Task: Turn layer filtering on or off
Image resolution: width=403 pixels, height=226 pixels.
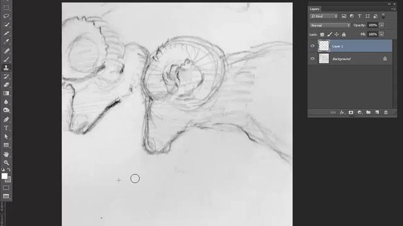Action: [x=383, y=16]
